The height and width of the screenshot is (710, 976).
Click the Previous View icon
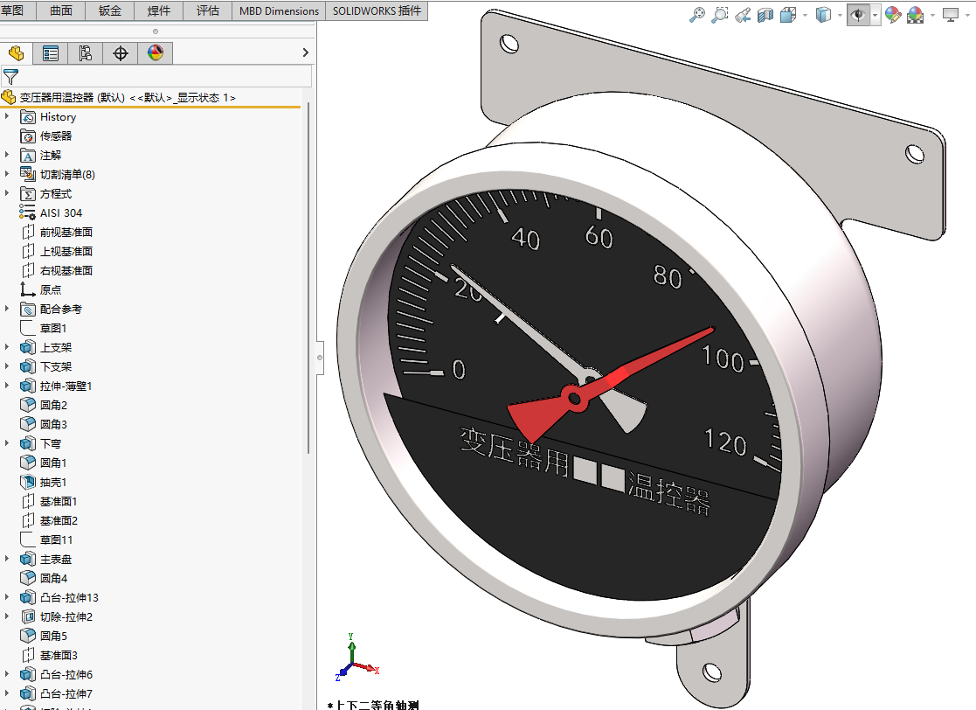(743, 15)
